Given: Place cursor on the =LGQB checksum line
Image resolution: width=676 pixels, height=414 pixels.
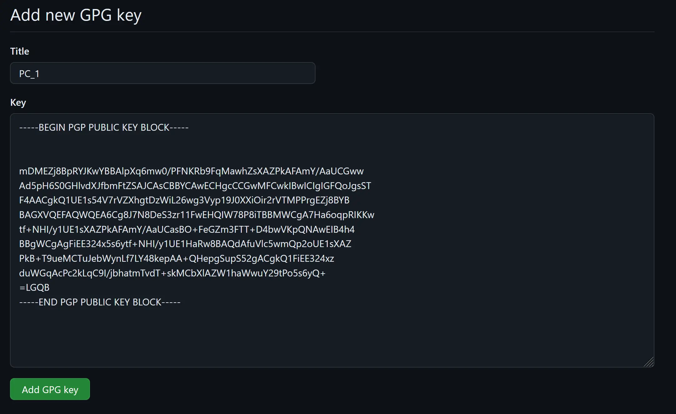Looking at the screenshot, I should point(34,288).
